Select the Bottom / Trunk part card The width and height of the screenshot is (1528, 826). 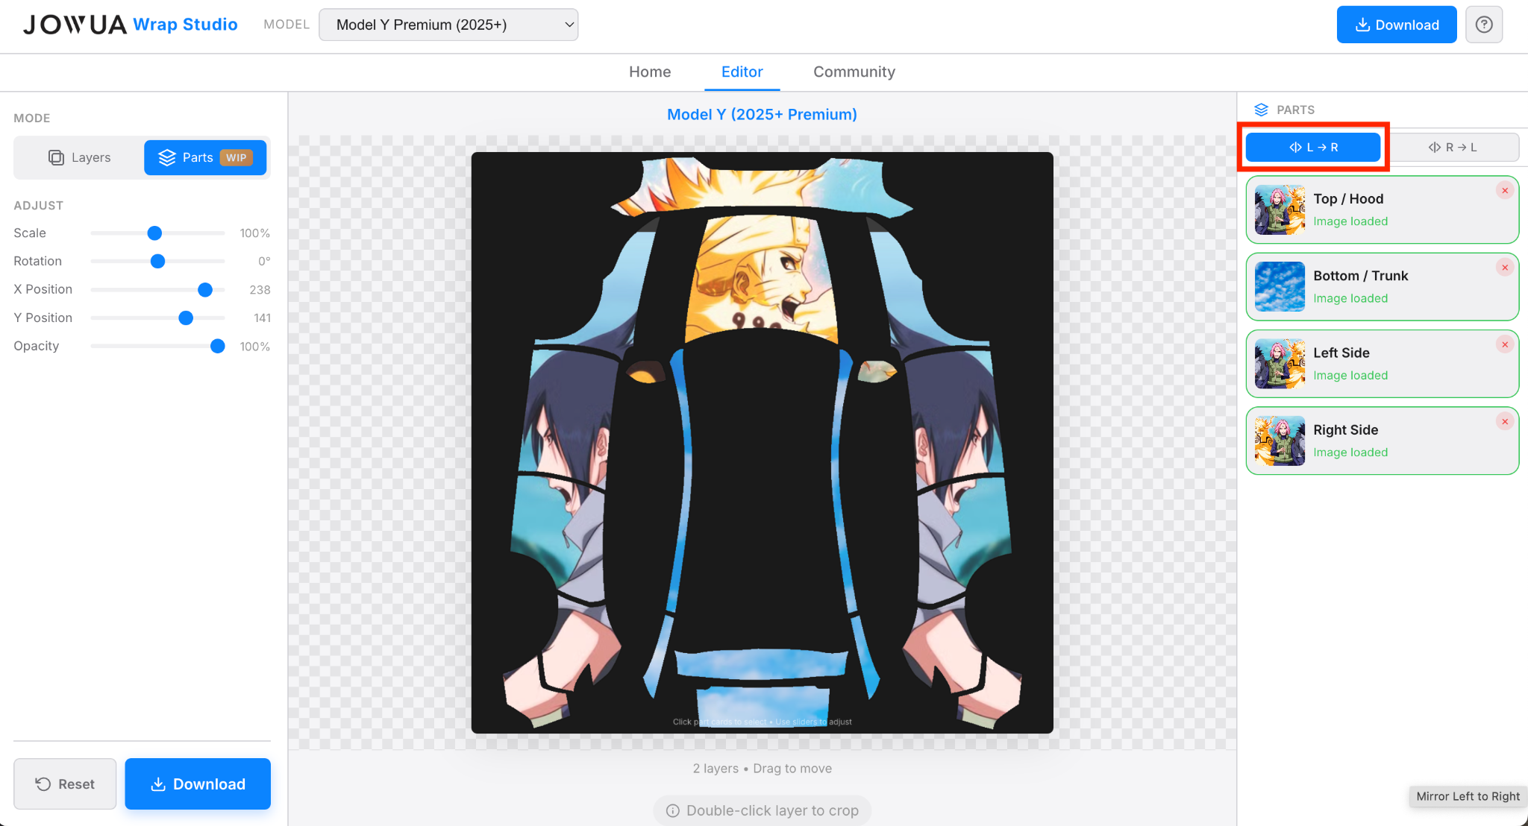click(1382, 287)
